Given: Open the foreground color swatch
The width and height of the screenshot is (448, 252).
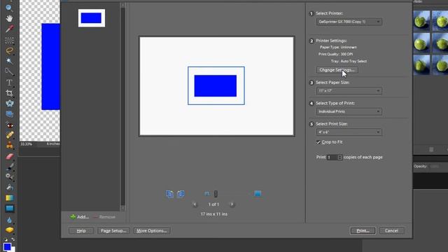Looking at the screenshot, I should 7,246.
